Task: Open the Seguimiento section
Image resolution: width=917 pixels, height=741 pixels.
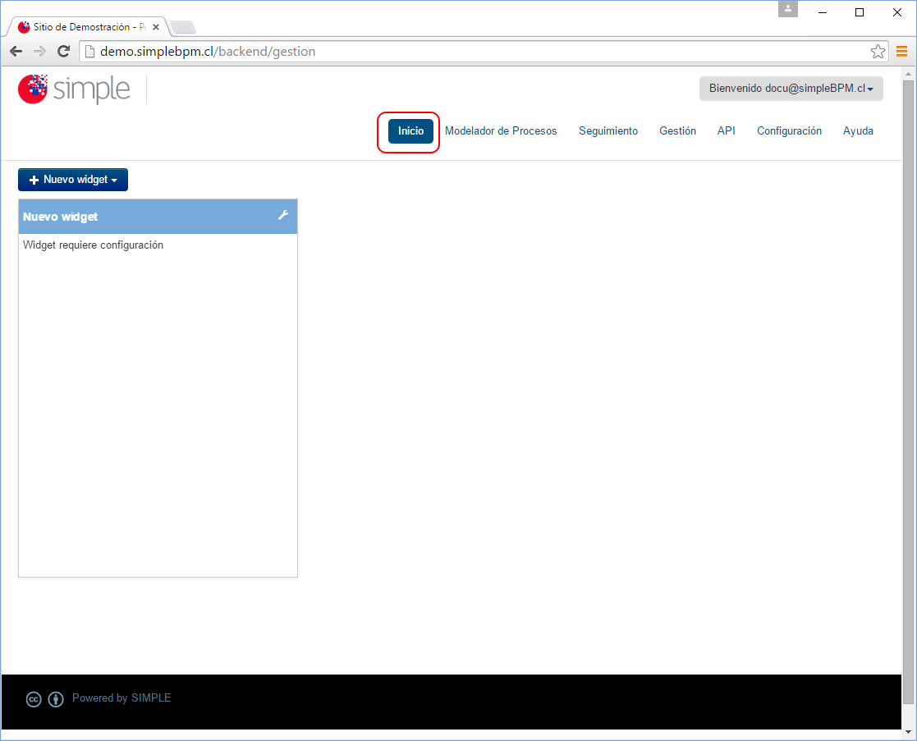Action: pos(608,130)
